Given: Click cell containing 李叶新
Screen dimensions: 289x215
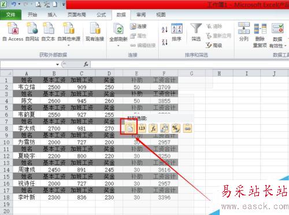Looking at the screenshot, I should point(27,197).
